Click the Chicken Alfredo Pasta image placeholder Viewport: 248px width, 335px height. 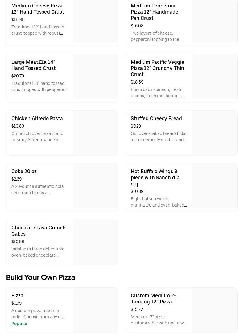coord(95,133)
